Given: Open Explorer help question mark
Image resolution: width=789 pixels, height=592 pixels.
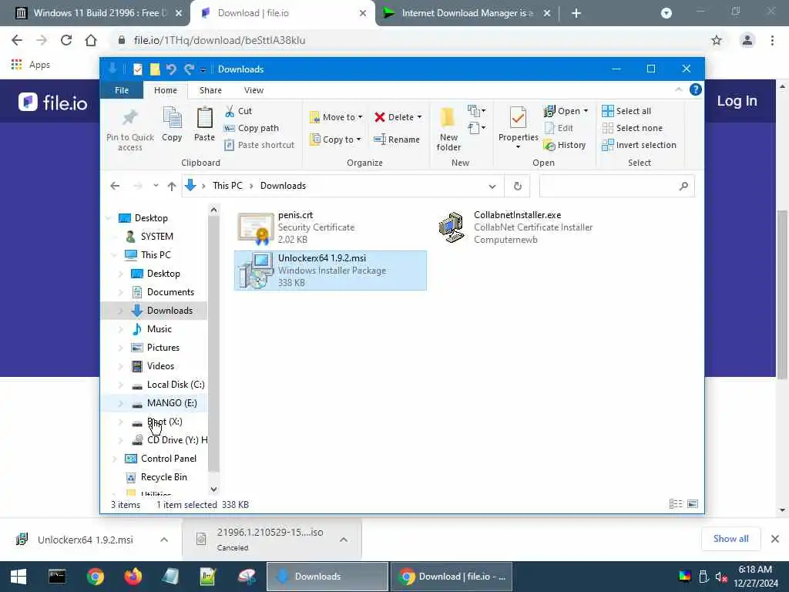Looking at the screenshot, I should [x=696, y=89].
